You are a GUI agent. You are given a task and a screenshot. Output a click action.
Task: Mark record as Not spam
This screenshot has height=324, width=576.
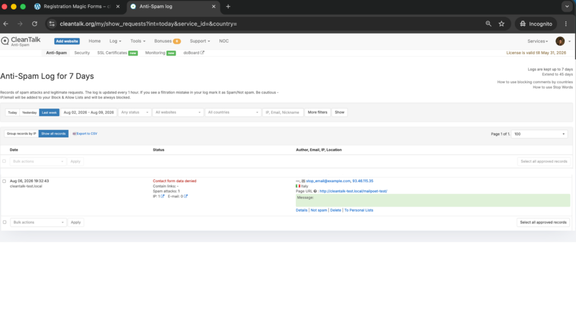pyautogui.click(x=318, y=210)
